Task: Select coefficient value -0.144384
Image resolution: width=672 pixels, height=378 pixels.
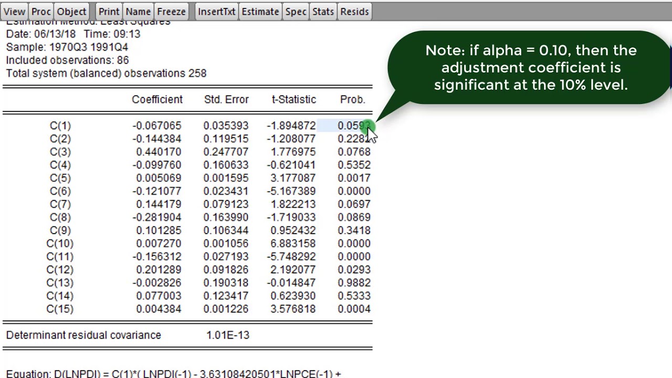Action: click(157, 139)
